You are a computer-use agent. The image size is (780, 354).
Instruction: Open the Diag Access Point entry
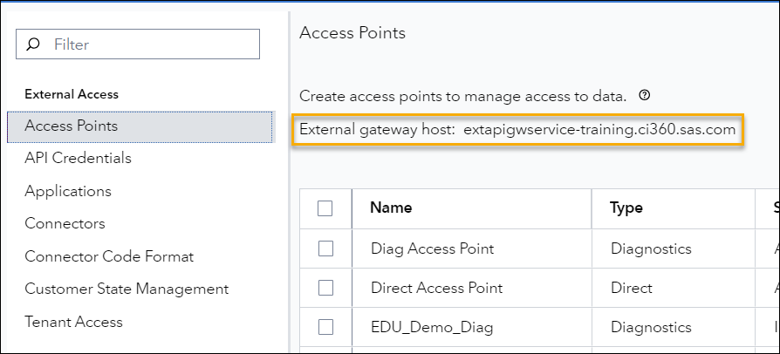pyautogui.click(x=432, y=248)
